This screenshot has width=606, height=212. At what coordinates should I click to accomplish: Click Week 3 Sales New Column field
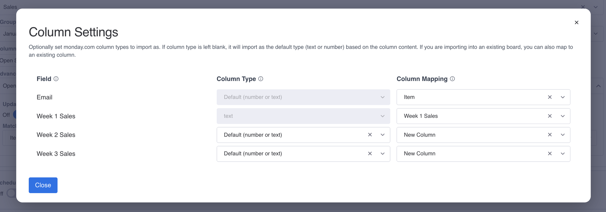483,154
